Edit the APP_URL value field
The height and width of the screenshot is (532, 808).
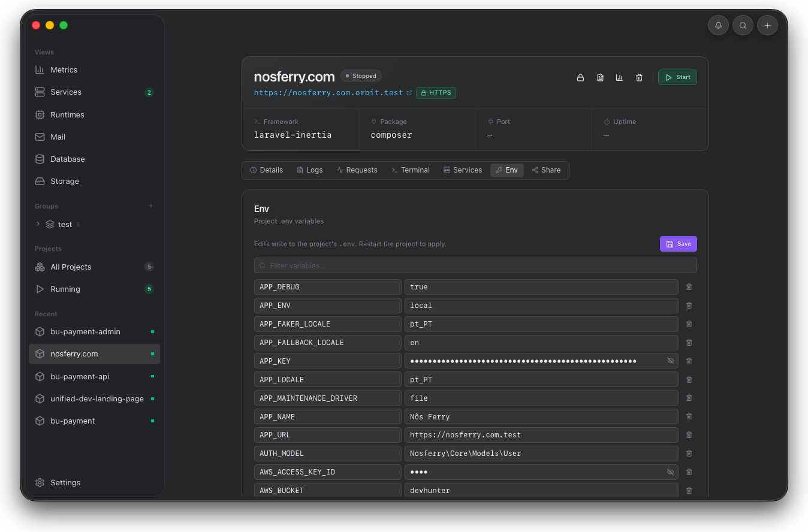pos(541,435)
